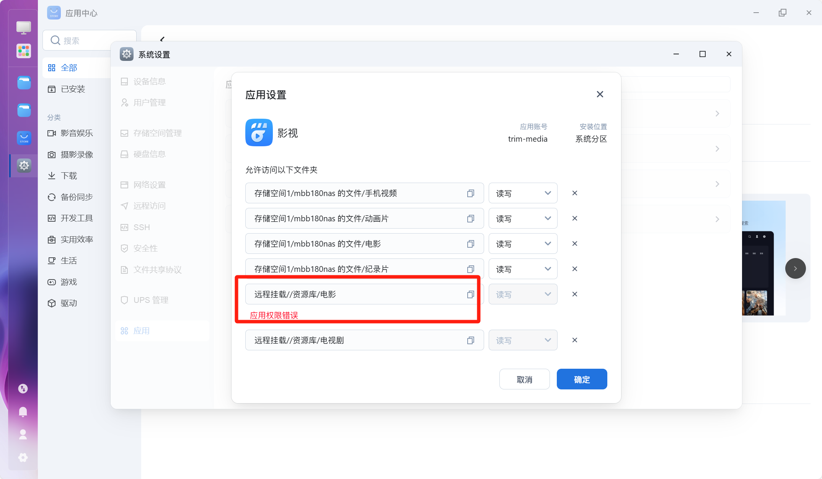Open the user profile dock icon
Image resolution: width=822 pixels, height=479 pixels.
coord(23,435)
